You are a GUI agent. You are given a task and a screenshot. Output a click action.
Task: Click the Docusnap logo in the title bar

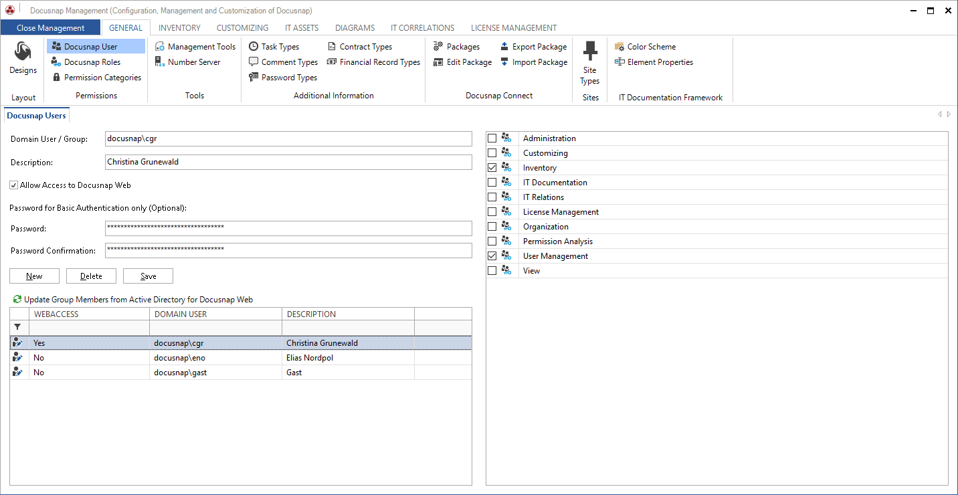click(10, 10)
